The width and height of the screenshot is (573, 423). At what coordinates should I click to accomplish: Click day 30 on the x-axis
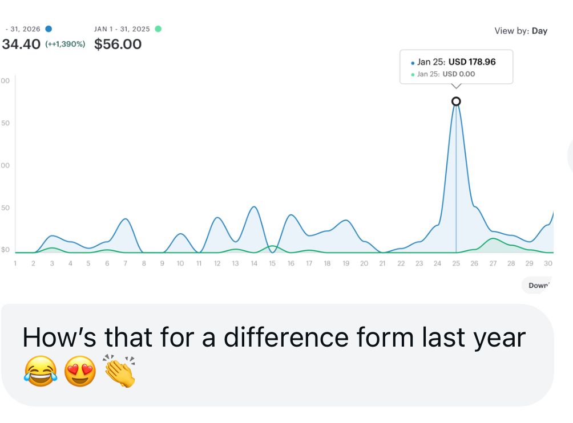pyautogui.click(x=548, y=263)
